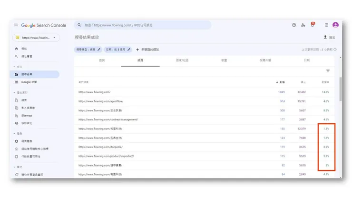This screenshot has width=352, height=198.
Task: Click the Page experience plus-circle icon
Action: click(x=16, y=141)
